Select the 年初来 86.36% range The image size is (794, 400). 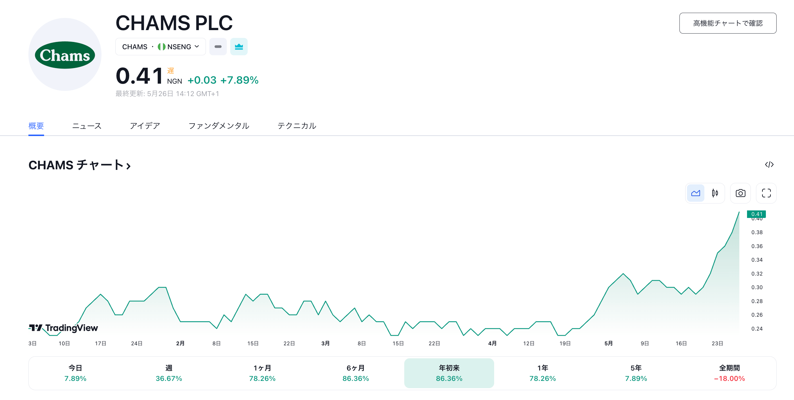(449, 373)
